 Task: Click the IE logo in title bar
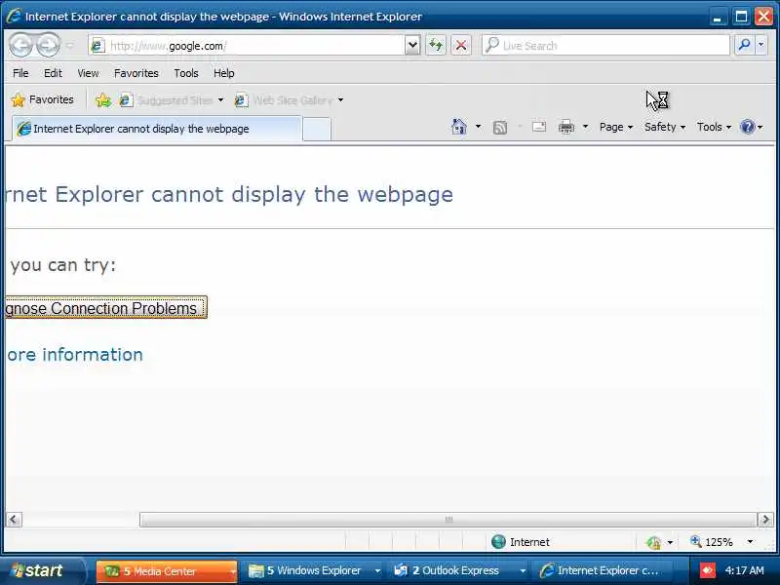pyautogui.click(x=14, y=16)
